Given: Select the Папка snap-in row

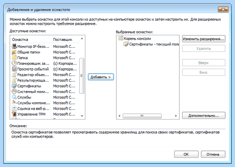Looking at the screenshot, I should point(45,58).
